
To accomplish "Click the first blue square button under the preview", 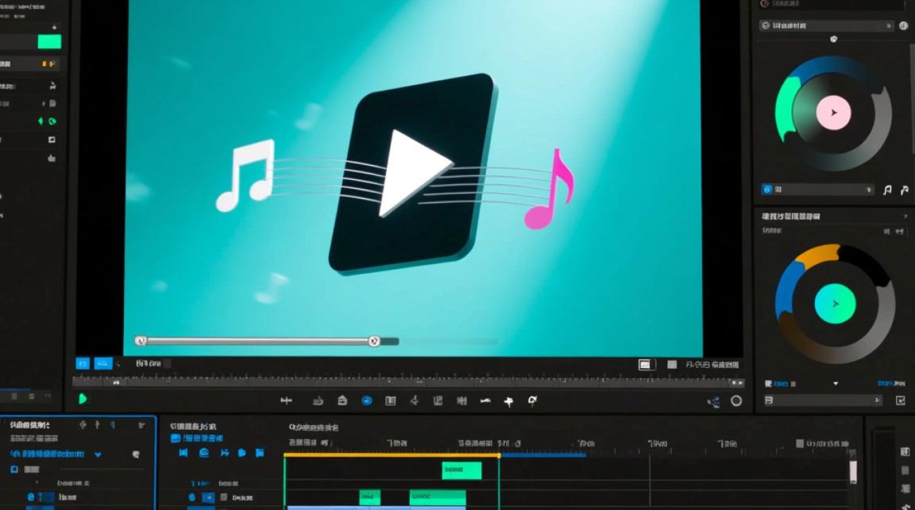I will coord(82,364).
